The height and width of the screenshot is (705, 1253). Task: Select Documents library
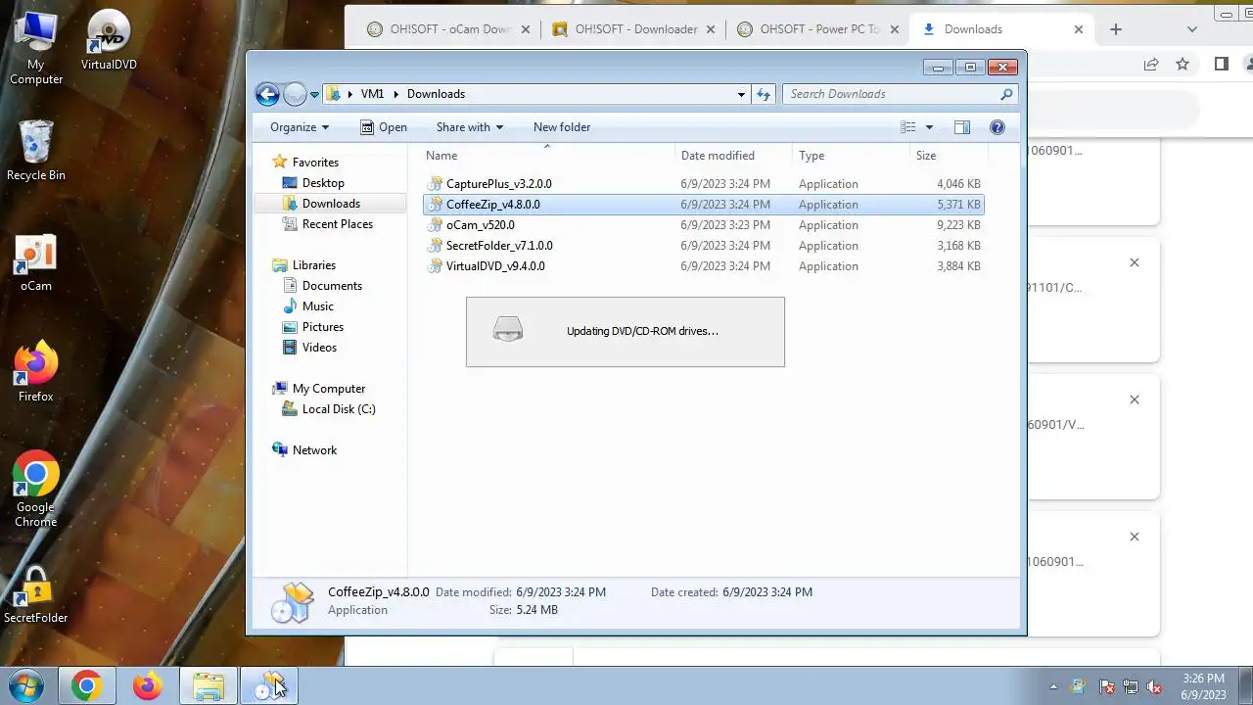332,286
